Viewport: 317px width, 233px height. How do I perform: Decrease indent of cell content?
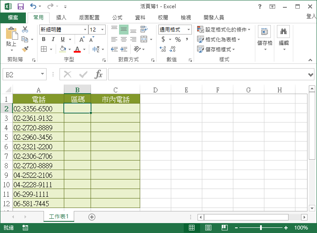pyautogui.click(x=114, y=49)
